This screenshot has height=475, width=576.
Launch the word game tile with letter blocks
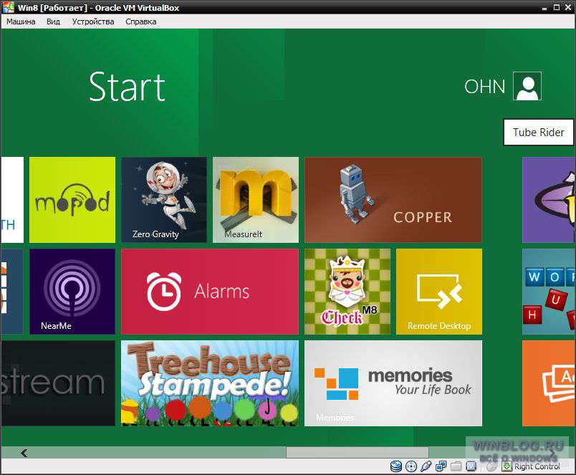(549, 292)
